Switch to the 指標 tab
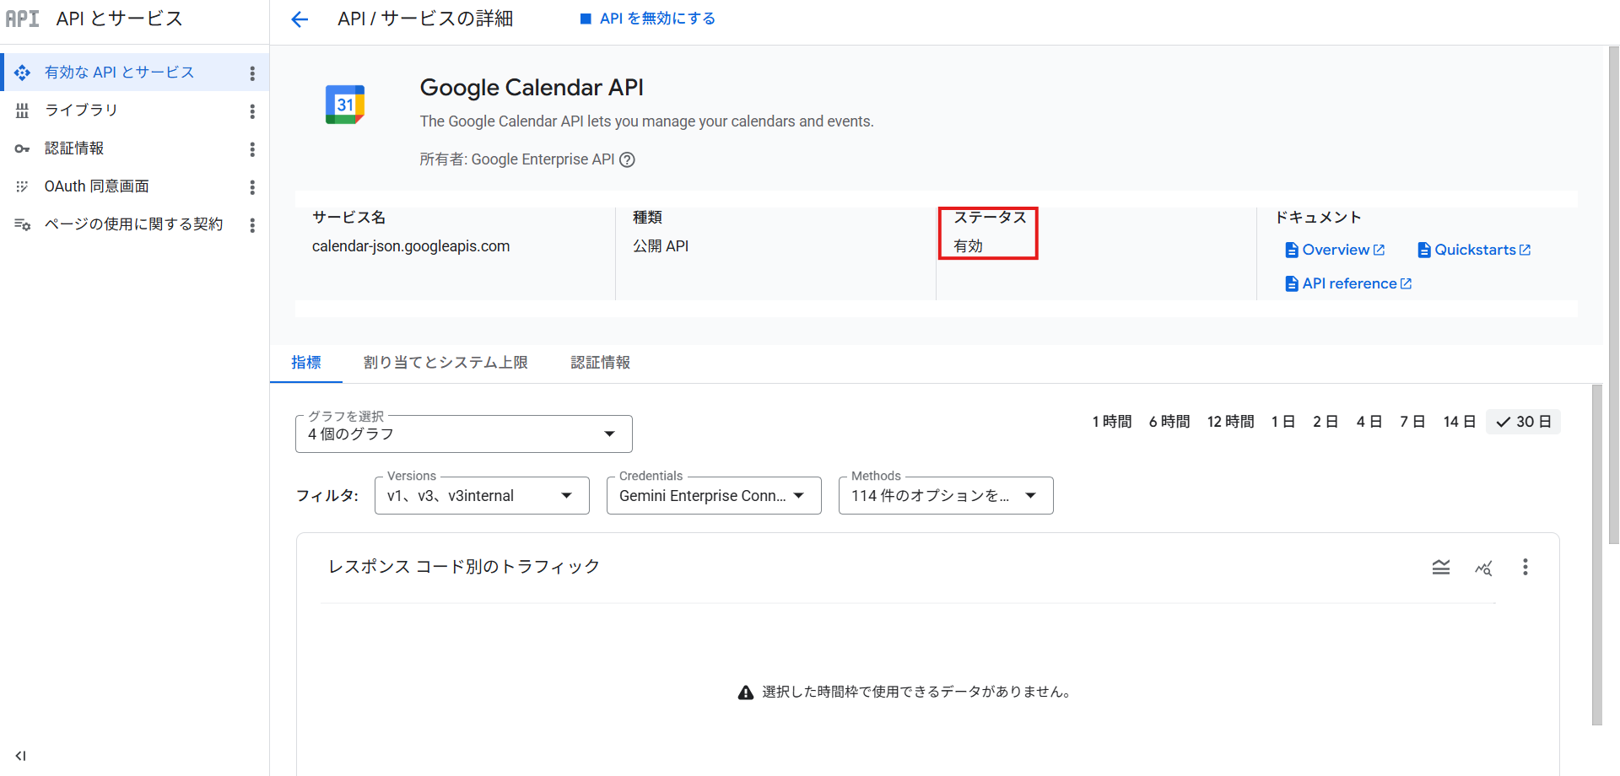Viewport: 1620px width, 776px height. (306, 363)
